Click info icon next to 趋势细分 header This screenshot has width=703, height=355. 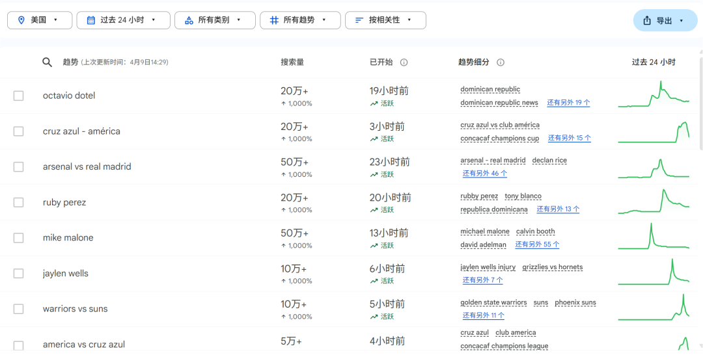click(x=501, y=62)
